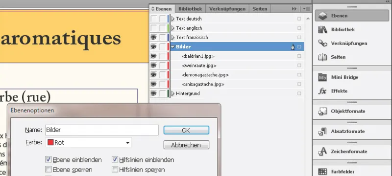Toggle lock box on Bilder layer
Screen dimensions: 392x176
(163, 46)
